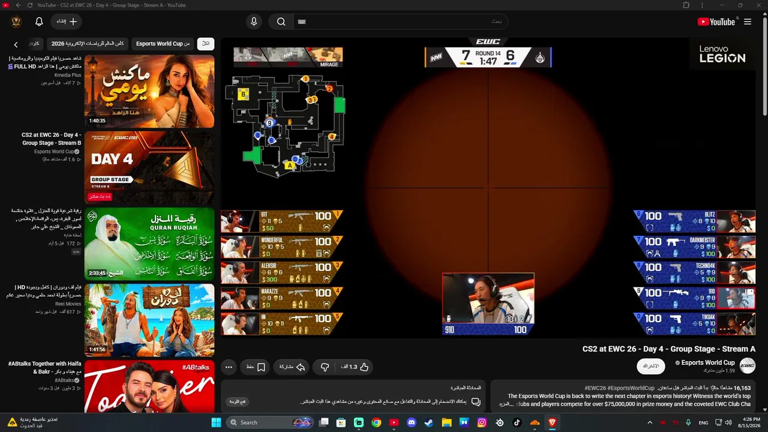Click the live stream video player
Viewport: 768px width, 432px height.
pyautogui.click(x=488, y=187)
